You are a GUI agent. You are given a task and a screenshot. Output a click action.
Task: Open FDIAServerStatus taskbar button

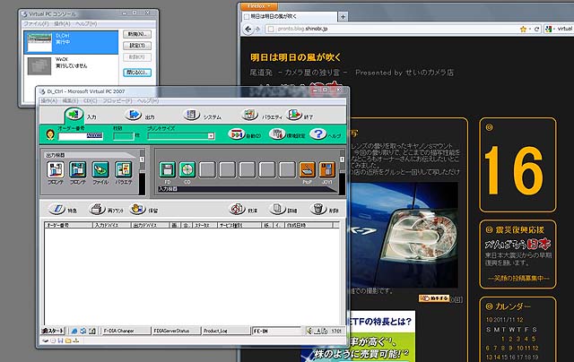click(176, 331)
